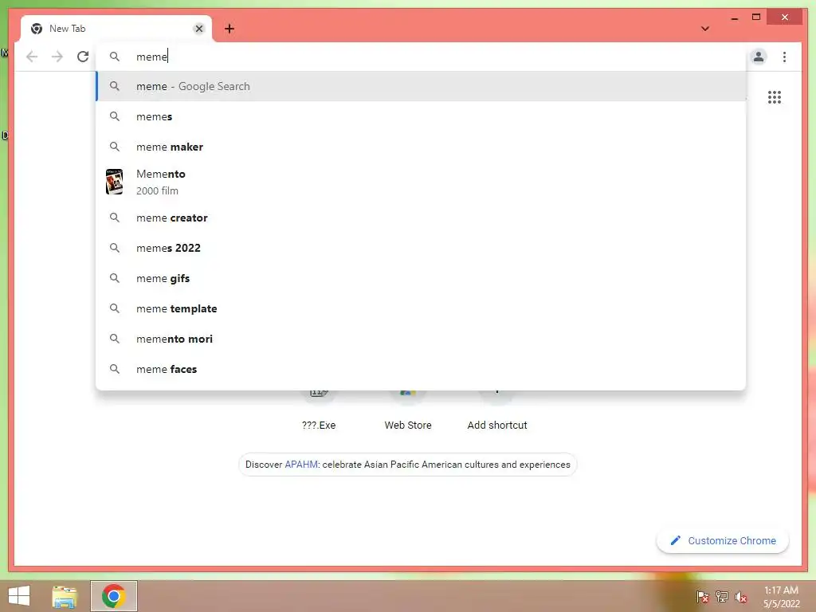Open the taskbar clock showing 1:17 AM
816x612 pixels.
(781, 597)
